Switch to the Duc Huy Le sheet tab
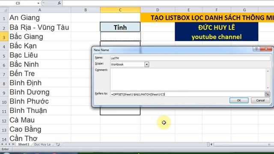 click(x=42, y=145)
